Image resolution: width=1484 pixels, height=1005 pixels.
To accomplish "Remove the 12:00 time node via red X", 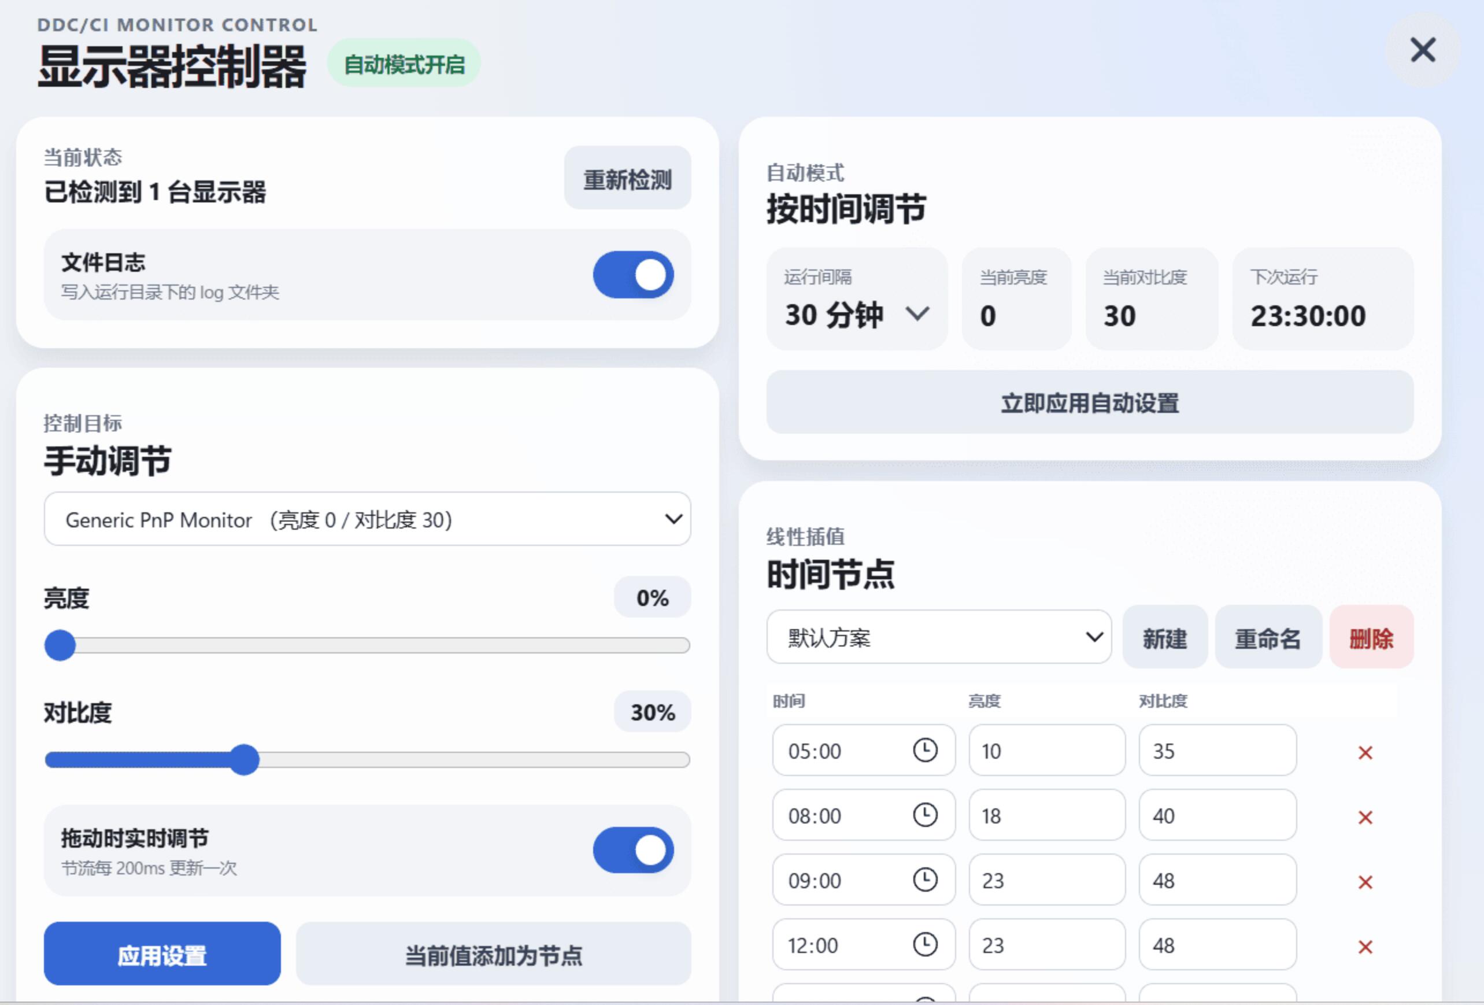I will click(1365, 947).
